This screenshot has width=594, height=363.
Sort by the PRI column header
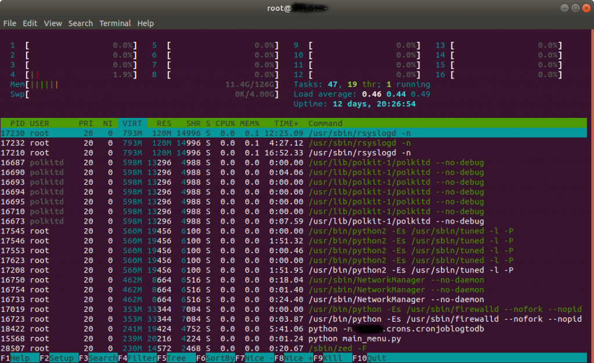[x=86, y=123]
